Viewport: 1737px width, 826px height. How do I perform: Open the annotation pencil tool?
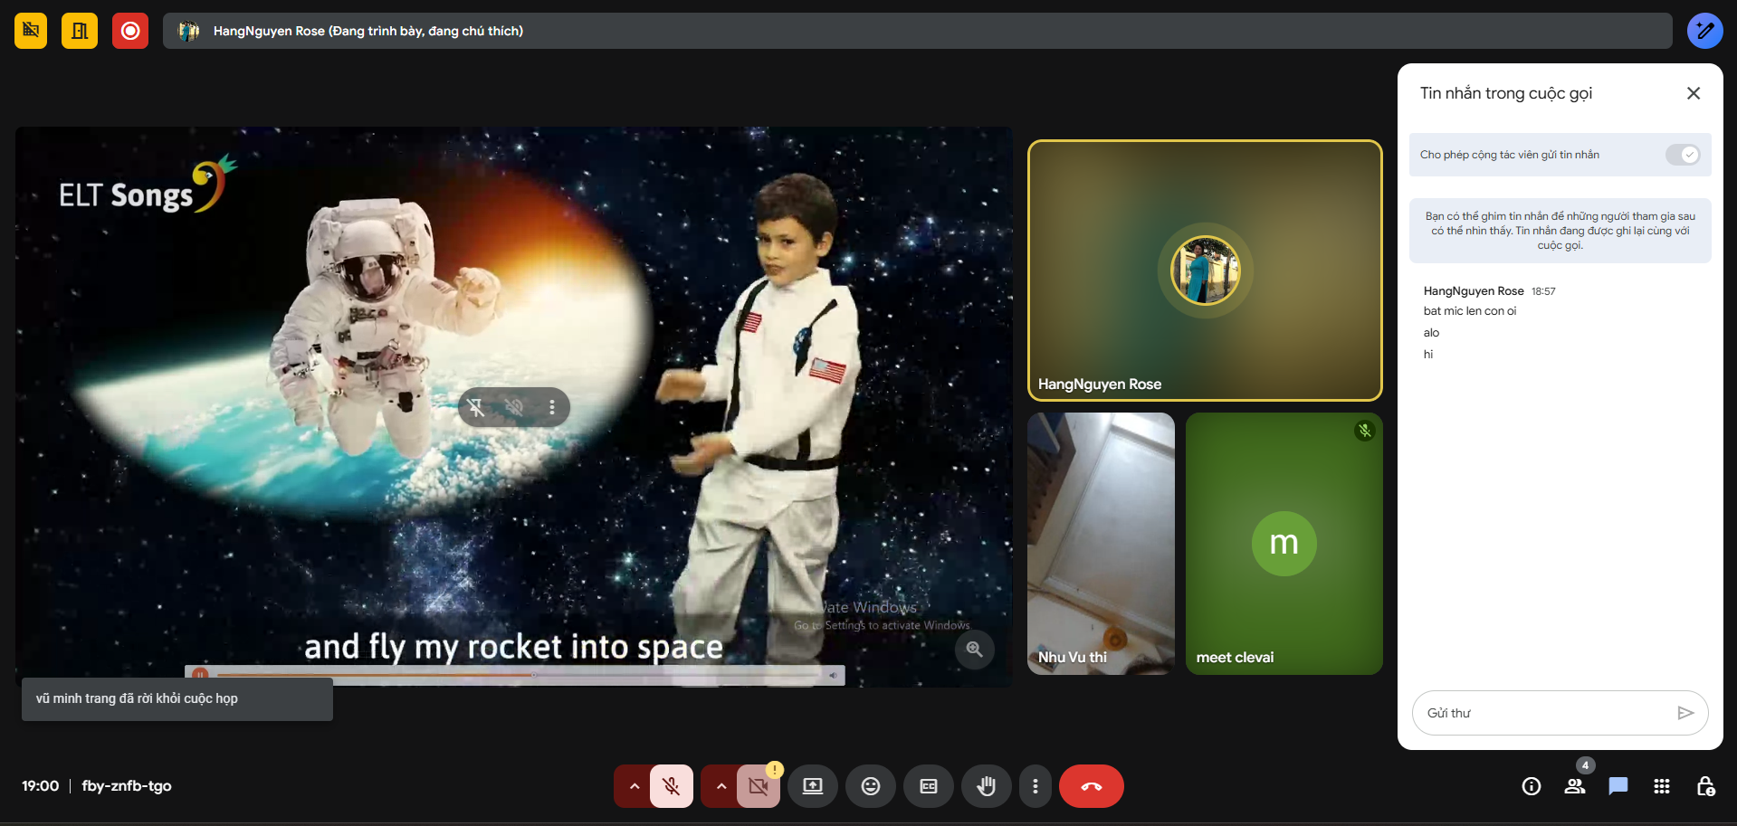pos(1704,31)
